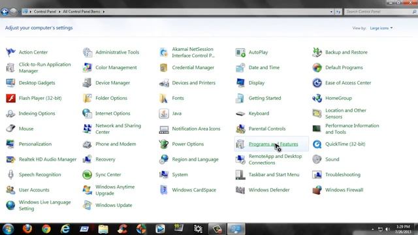Viewport: 418px width, 235px height.
Task: Open Windows Defender link
Action: click(x=269, y=190)
